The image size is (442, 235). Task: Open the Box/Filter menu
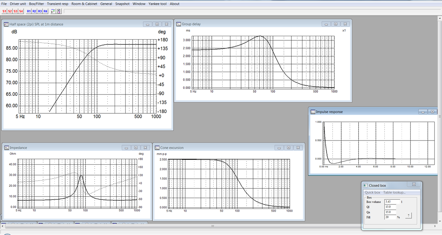coord(37,4)
